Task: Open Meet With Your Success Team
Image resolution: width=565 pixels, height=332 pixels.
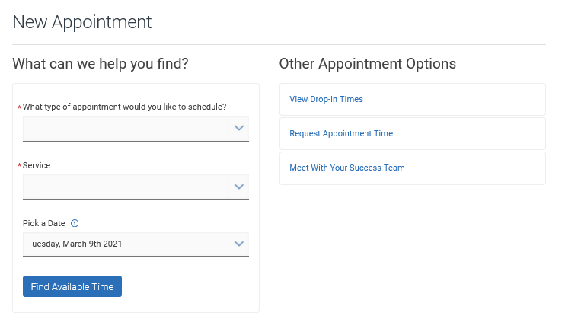Action: click(347, 168)
